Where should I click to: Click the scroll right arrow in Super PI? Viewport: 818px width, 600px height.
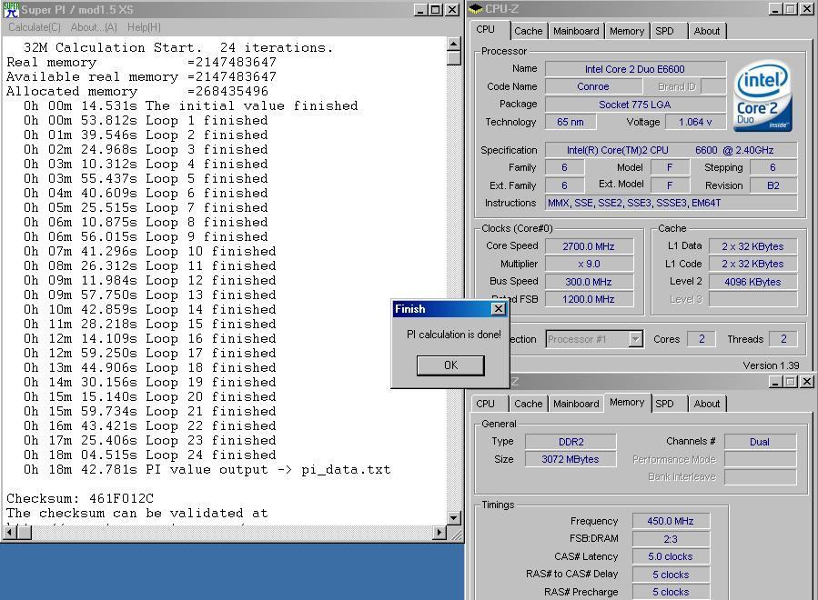[x=439, y=532]
